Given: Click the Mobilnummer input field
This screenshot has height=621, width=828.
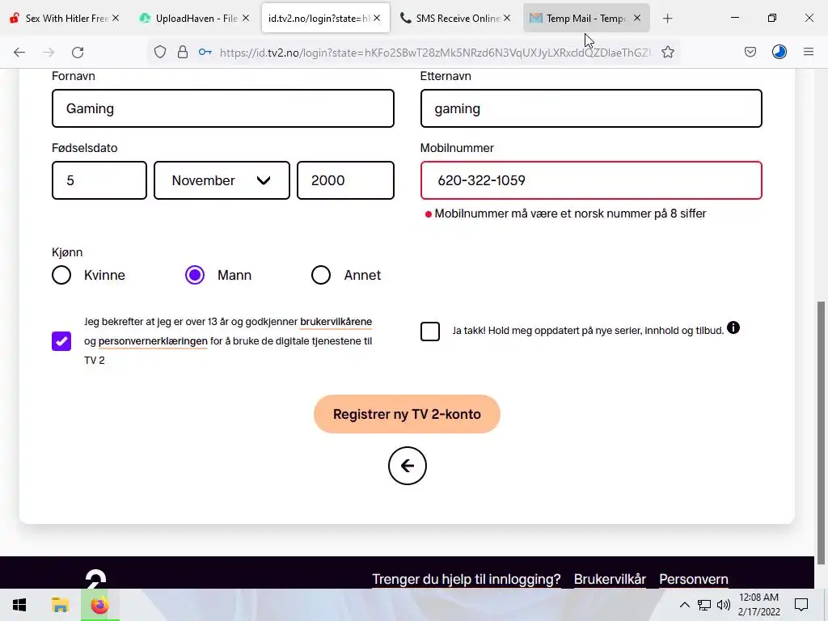Looking at the screenshot, I should pos(591,180).
